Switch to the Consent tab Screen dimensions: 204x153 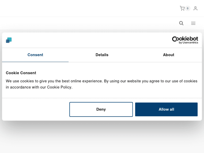pyautogui.click(x=35, y=55)
